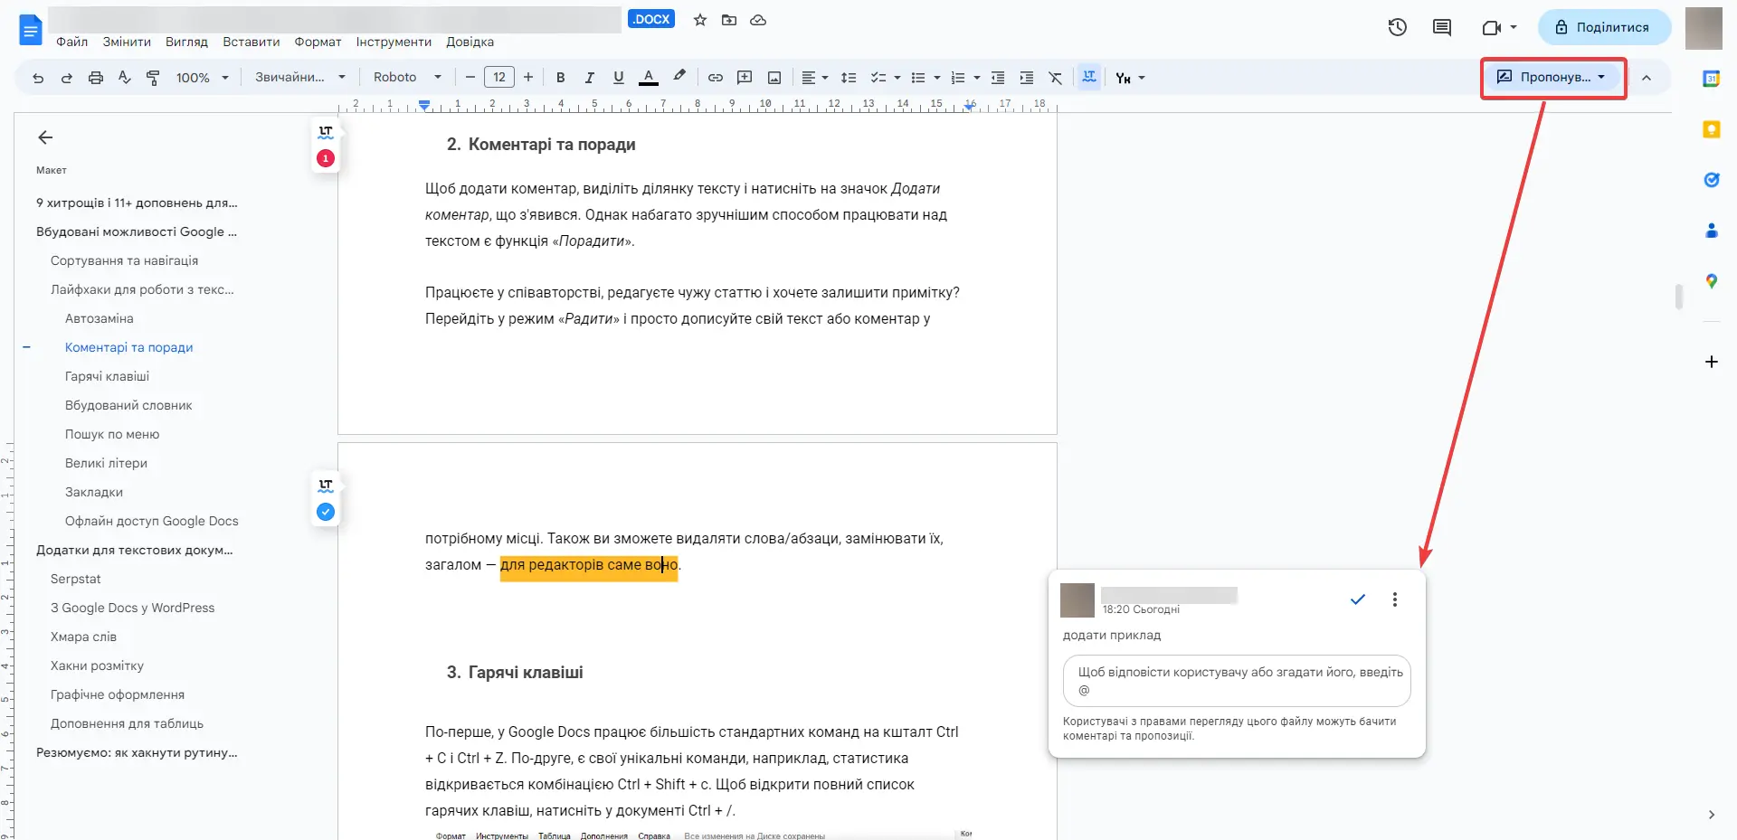Open highlight color marker tool
Screen dimensions: 1737x840
pos(679,77)
